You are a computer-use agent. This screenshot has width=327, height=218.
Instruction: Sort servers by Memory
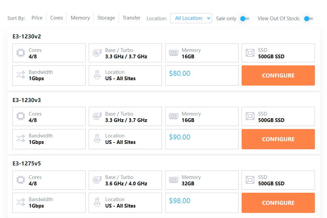[80, 18]
